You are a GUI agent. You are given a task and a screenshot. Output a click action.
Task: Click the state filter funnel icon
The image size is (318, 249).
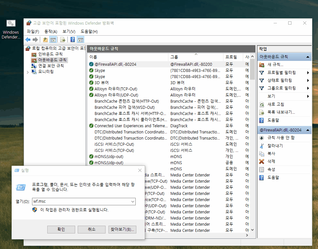(x=262, y=81)
